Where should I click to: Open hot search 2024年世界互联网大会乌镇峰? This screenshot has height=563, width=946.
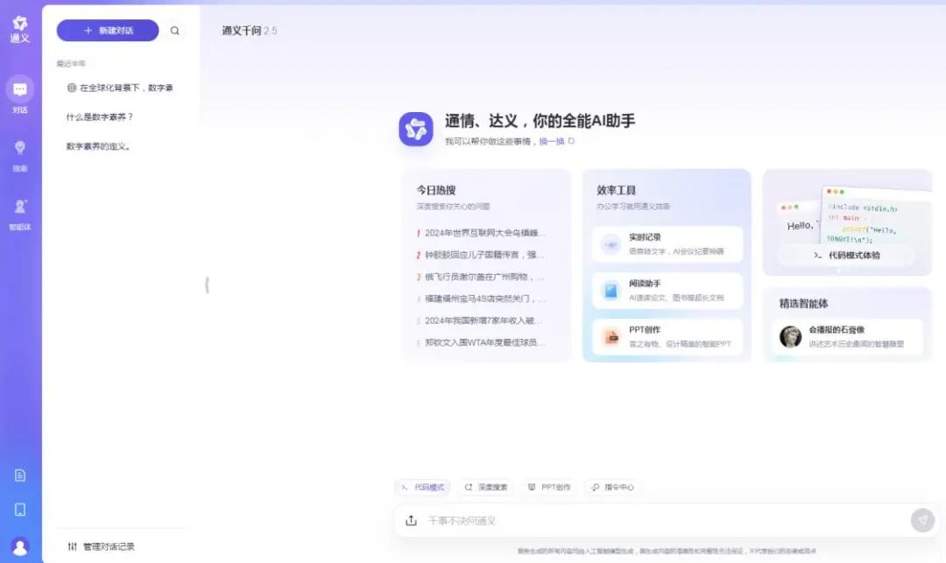click(x=481, y=233)
